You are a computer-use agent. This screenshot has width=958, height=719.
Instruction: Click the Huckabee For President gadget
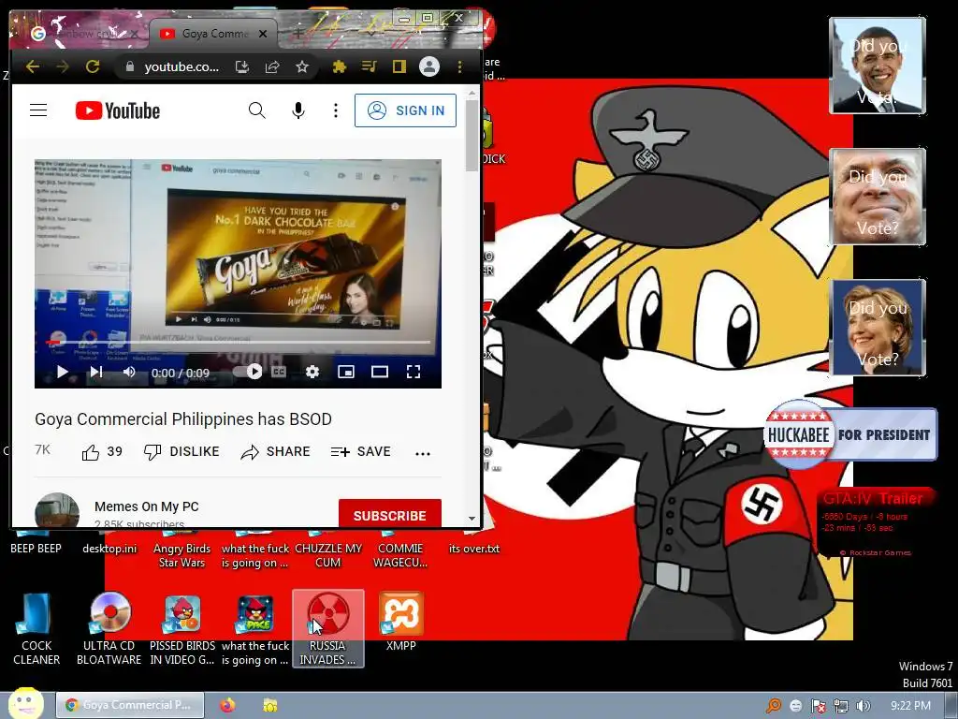coord(850,434)
